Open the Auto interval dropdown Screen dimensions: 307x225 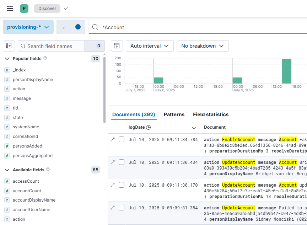pos(150,46)
